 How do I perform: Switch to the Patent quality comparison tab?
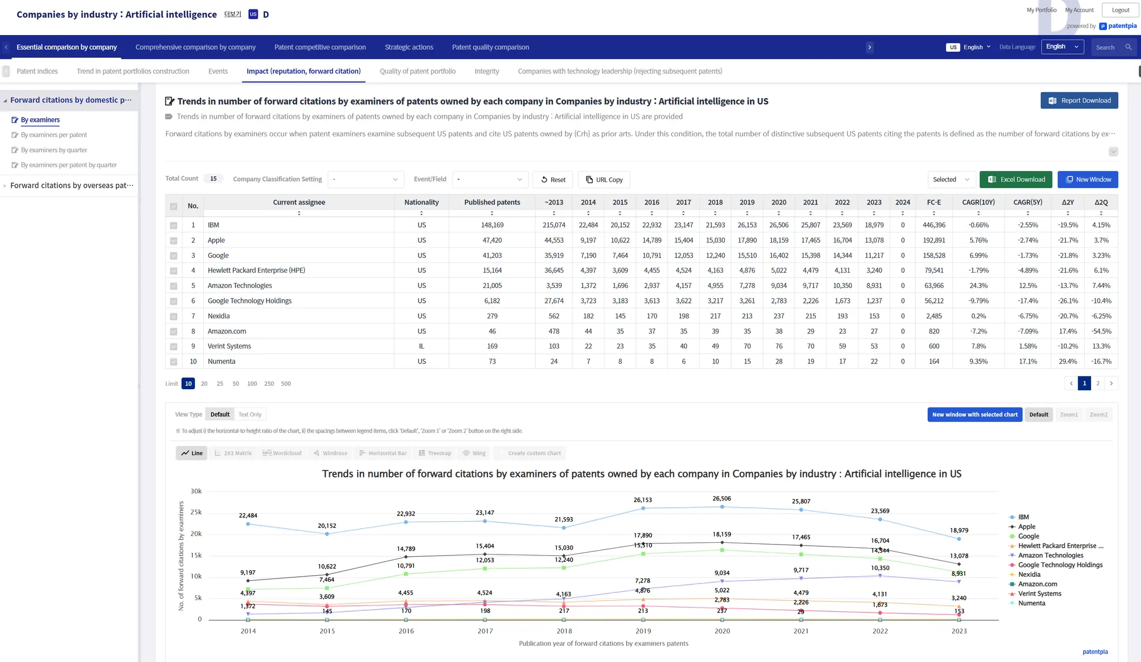coord(490,47)
